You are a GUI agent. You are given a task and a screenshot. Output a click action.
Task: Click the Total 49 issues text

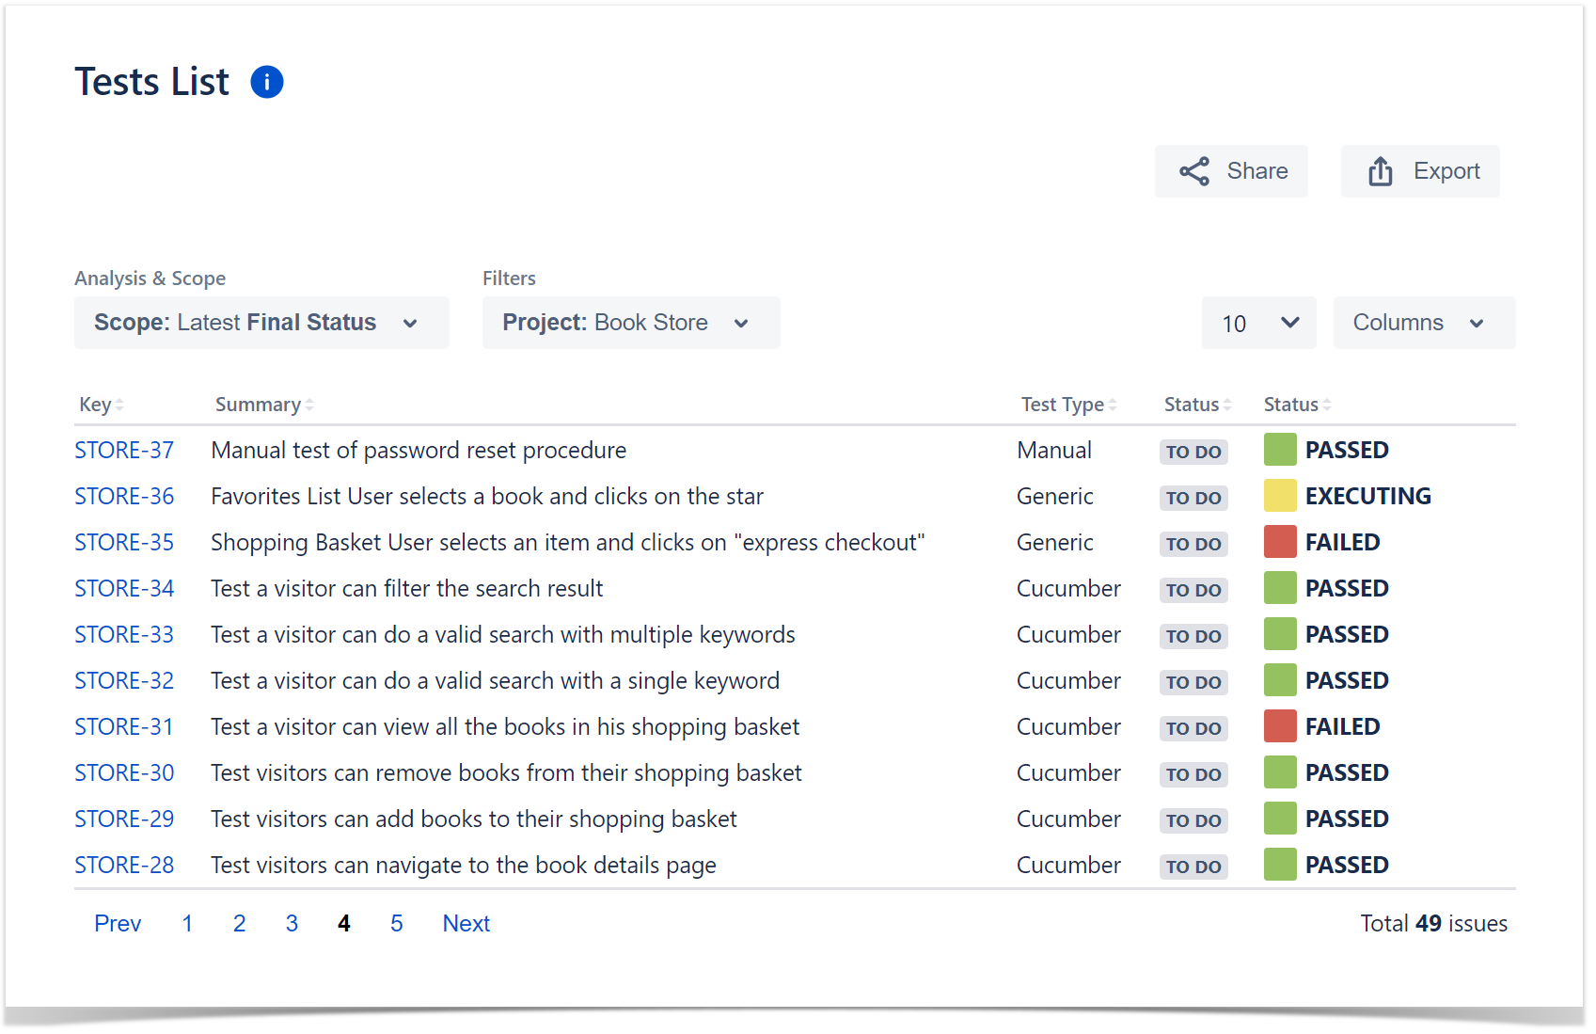[1434, 924]
